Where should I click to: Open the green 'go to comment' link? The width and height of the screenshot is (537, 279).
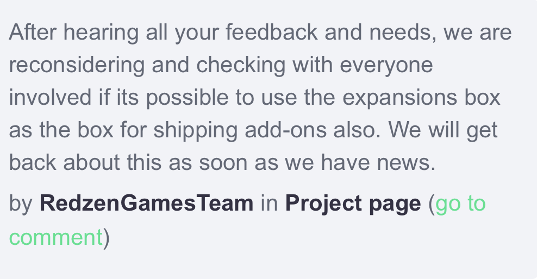460,204
